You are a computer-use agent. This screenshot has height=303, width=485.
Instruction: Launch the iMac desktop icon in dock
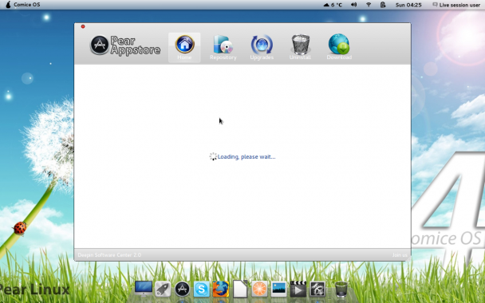(x=144, y=289)
